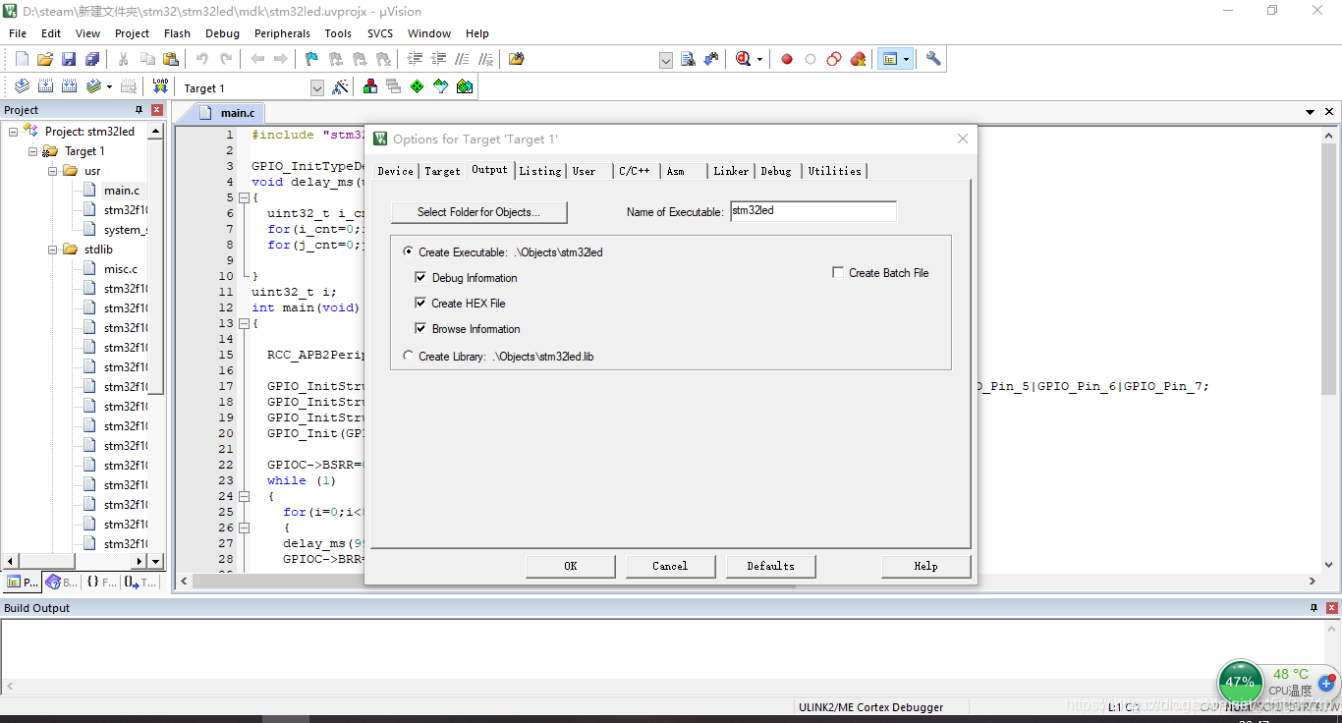Click the Configuration wrench icon
Image resolution: width=1342 pixels, height=723 pixels.
[x=933, y=59]
